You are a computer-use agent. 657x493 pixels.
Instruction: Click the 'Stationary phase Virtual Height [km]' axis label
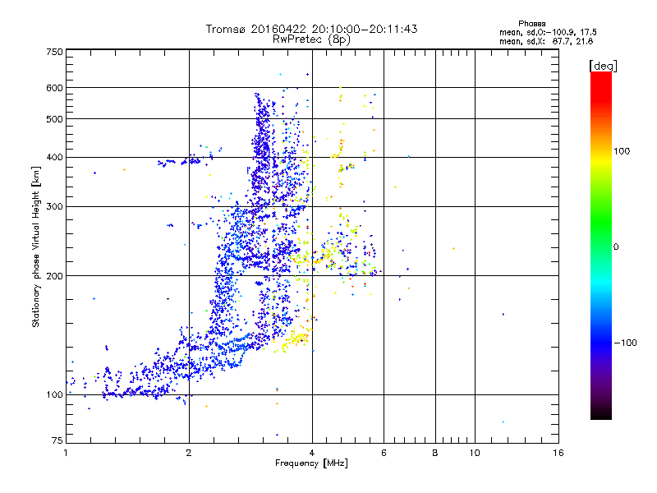35,247
